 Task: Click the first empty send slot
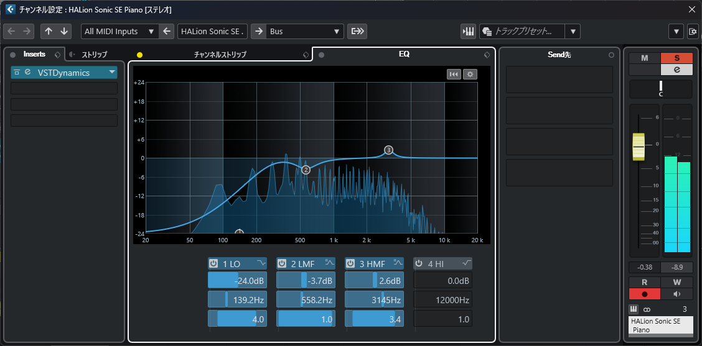(559, 80)
